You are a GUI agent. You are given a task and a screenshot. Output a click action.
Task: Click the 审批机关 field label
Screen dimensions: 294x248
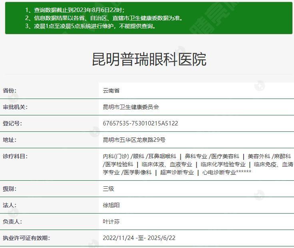[x=15, y=107]
